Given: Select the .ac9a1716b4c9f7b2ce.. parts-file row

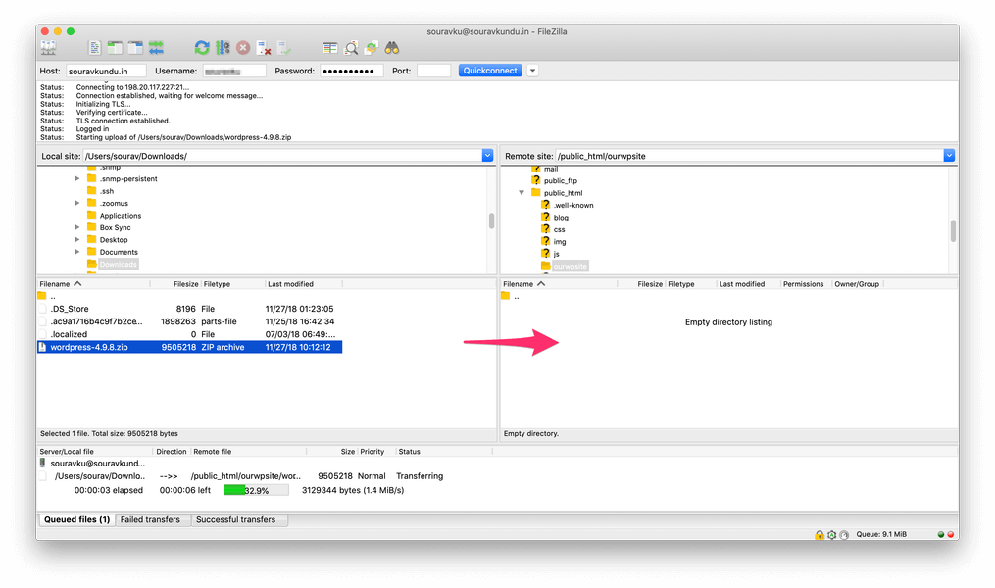Looking at the screenshot, I should click(x=190, y=321).
